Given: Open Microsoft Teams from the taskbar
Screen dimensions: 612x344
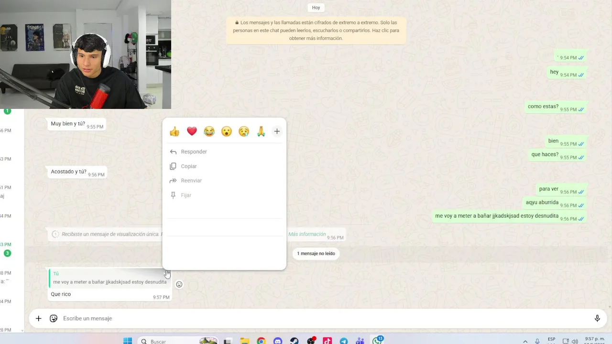Looking at the screenshot, I should tap(360, 341).
